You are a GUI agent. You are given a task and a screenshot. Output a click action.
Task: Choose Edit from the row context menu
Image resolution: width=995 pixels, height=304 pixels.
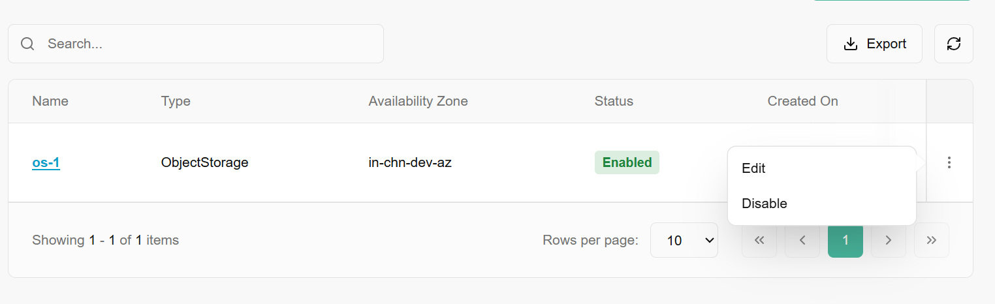click(753, 168)
